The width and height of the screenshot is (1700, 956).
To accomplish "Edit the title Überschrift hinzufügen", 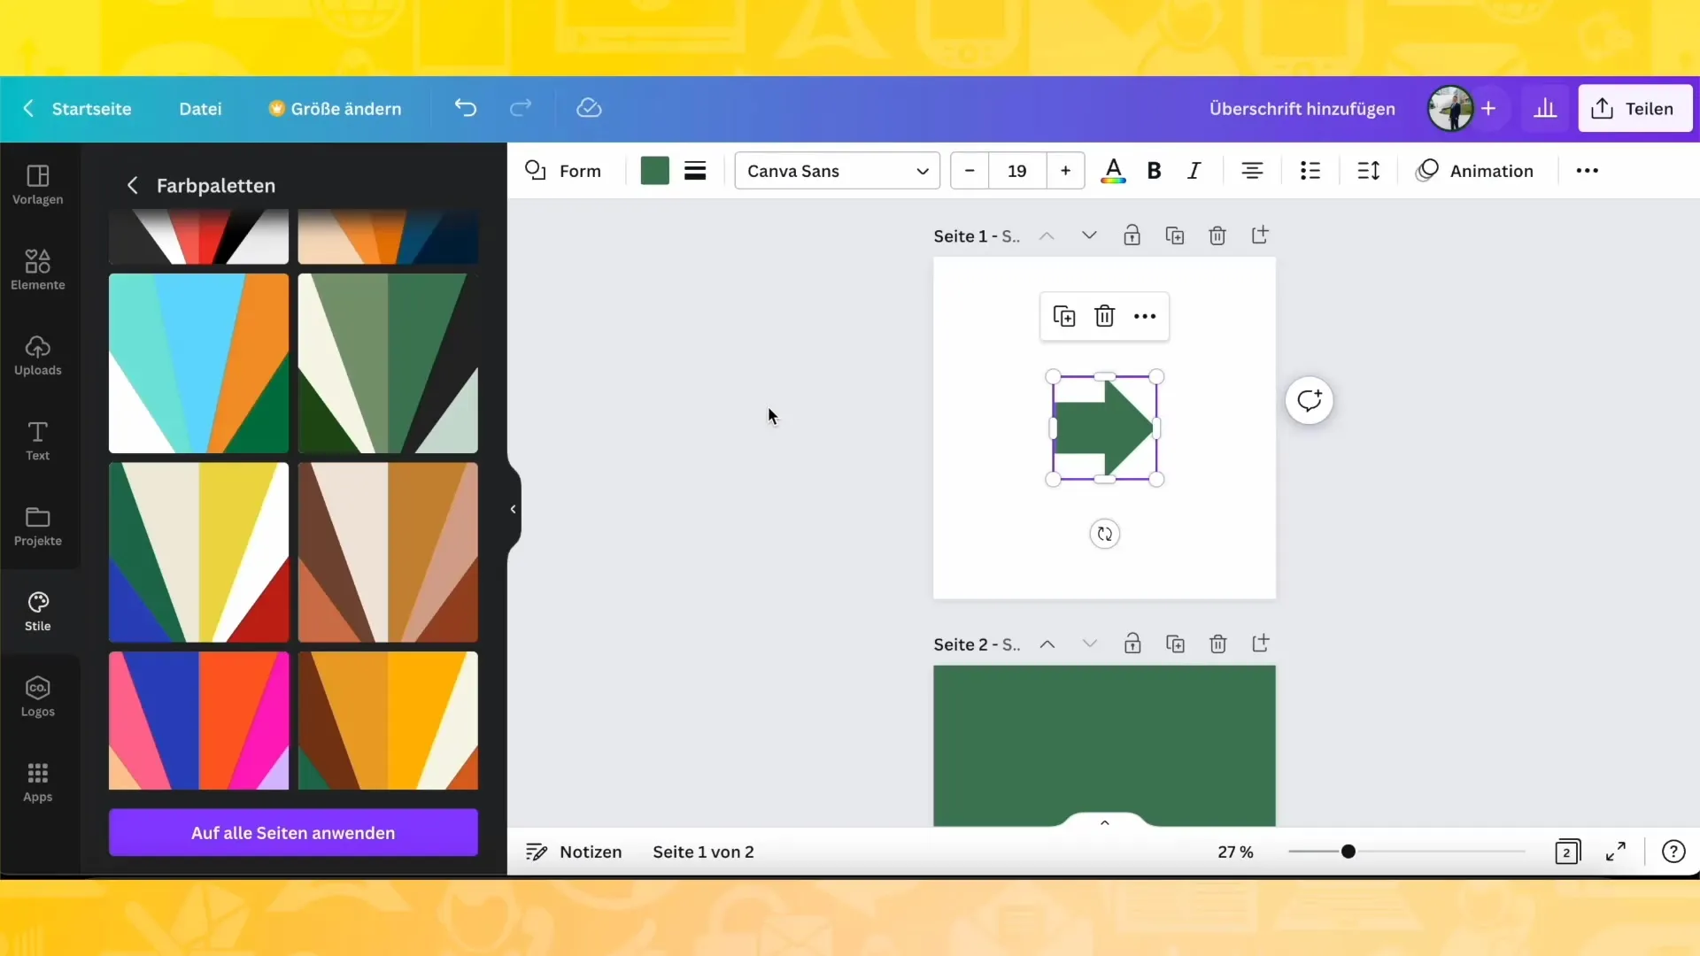I will (x=1302, y=108).
